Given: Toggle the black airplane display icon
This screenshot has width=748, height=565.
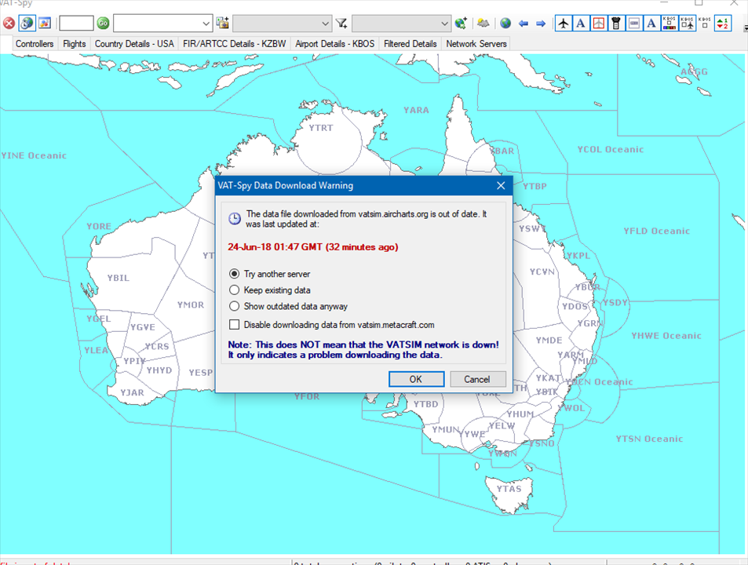Looking at the screenshot, I should (x=564, y=23).
